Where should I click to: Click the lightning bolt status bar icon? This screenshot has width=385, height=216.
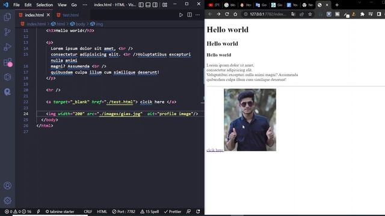point(38,212)
